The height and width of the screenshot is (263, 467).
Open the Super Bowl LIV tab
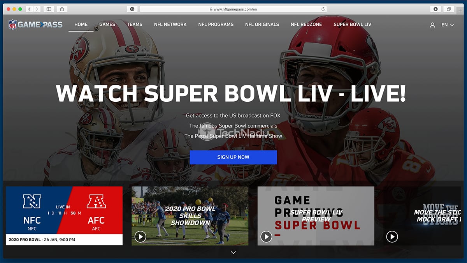(352, 24)
